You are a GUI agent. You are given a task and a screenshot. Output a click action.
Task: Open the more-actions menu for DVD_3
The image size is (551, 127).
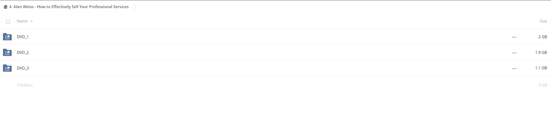(514, 69)
